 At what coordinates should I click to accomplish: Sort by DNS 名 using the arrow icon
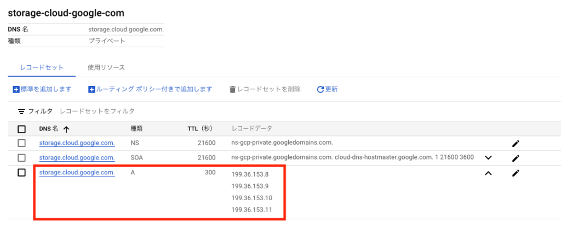click(x=66, y=129)
